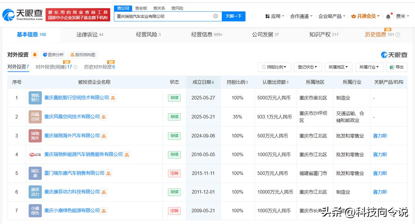Select 查风险 search mode tab
The height and width of the screenshot is (224, 415).
177,8
